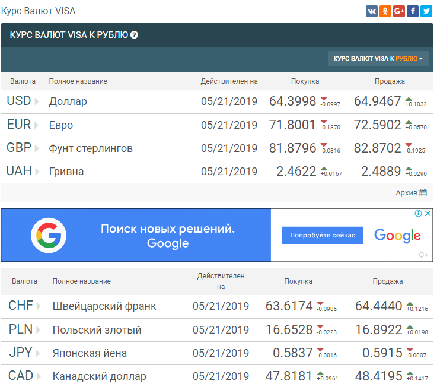Share the page on Twitter

click(426, 11)
